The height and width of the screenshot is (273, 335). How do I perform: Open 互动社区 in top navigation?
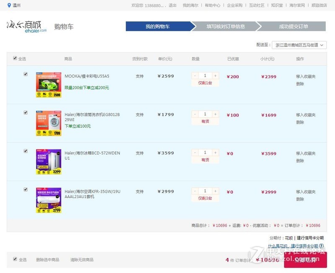[x=257, y=5]
